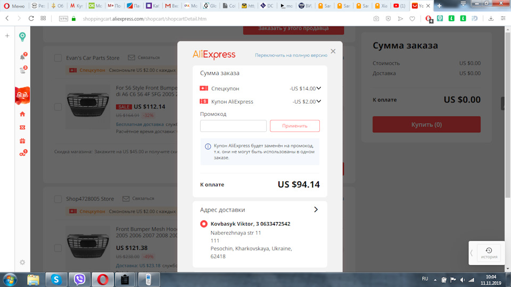Open the easy setup sliders icon
The height and width of the screenshot is (287, 511).
(503, 19)
